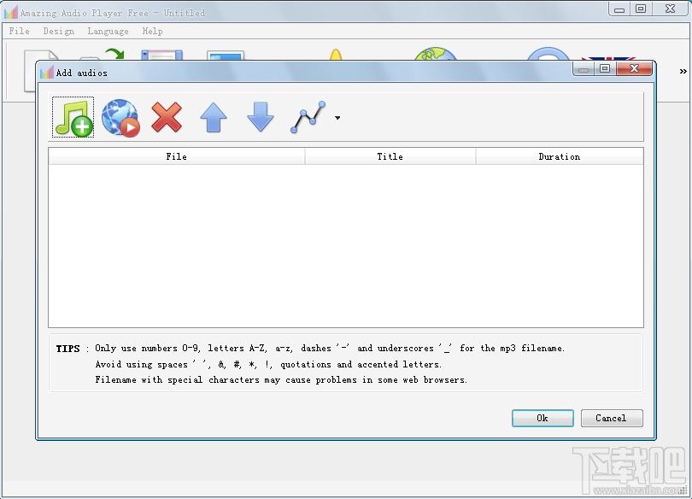Click the sort line graph icon
The height and width of the screenshot is (499, 692).
click(308, 117)
